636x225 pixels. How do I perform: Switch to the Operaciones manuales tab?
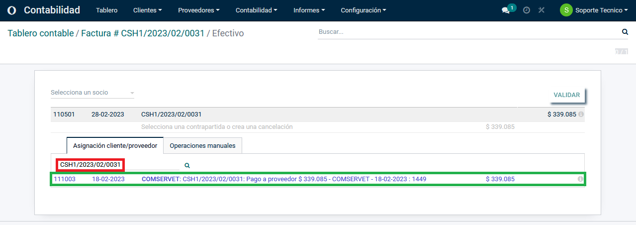pyautogui.click(x=202, y=146)
